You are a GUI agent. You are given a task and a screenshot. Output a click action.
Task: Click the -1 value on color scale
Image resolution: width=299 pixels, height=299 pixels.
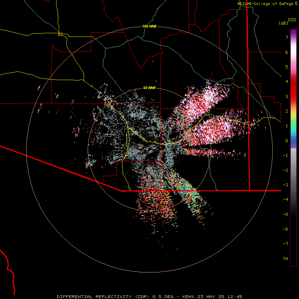pyautogui.click(x=285, y=155)
